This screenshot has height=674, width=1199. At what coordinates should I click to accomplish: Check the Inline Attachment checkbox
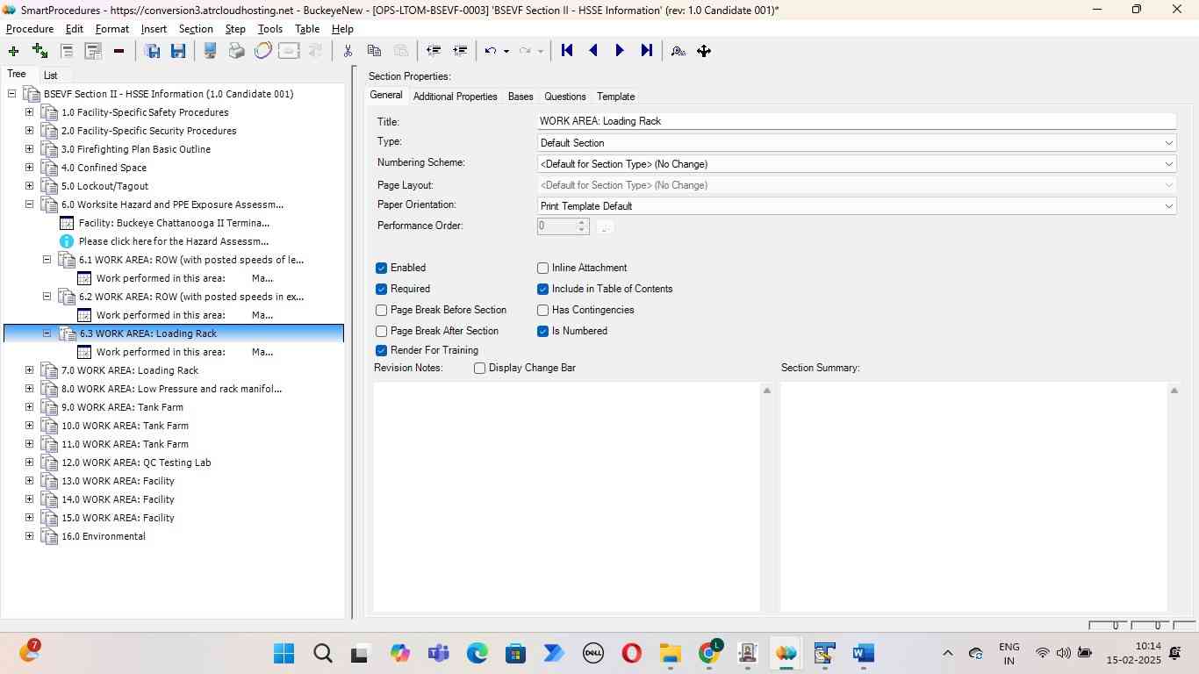[542, 268]
